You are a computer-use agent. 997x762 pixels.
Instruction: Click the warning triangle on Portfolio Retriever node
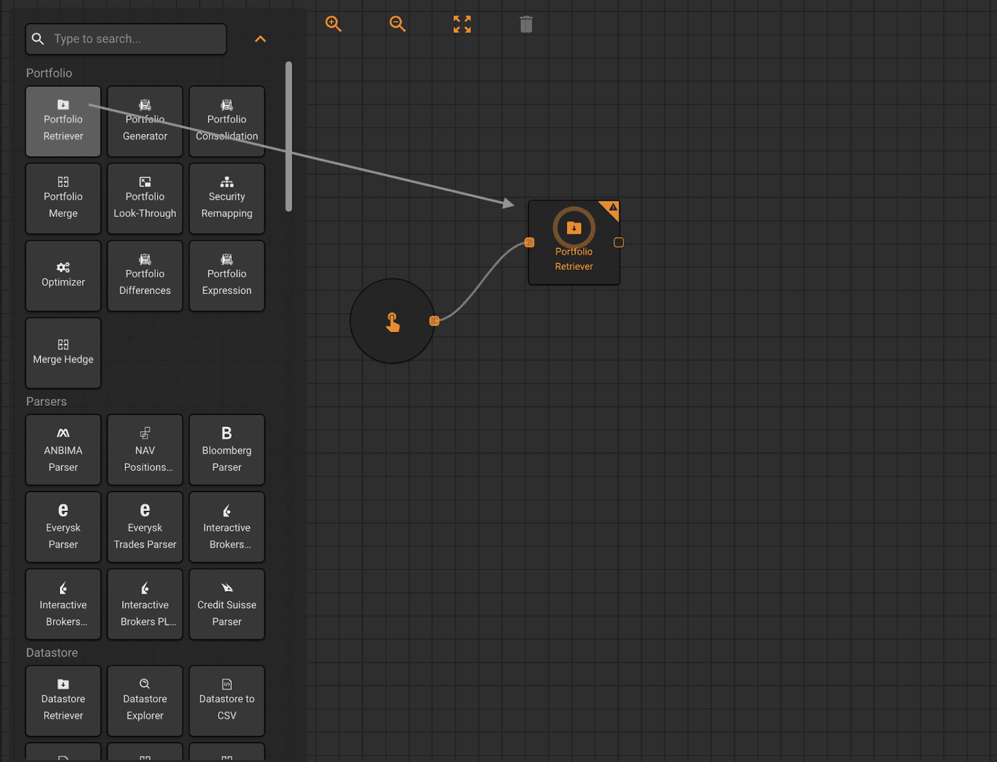(x=612, y=208)
